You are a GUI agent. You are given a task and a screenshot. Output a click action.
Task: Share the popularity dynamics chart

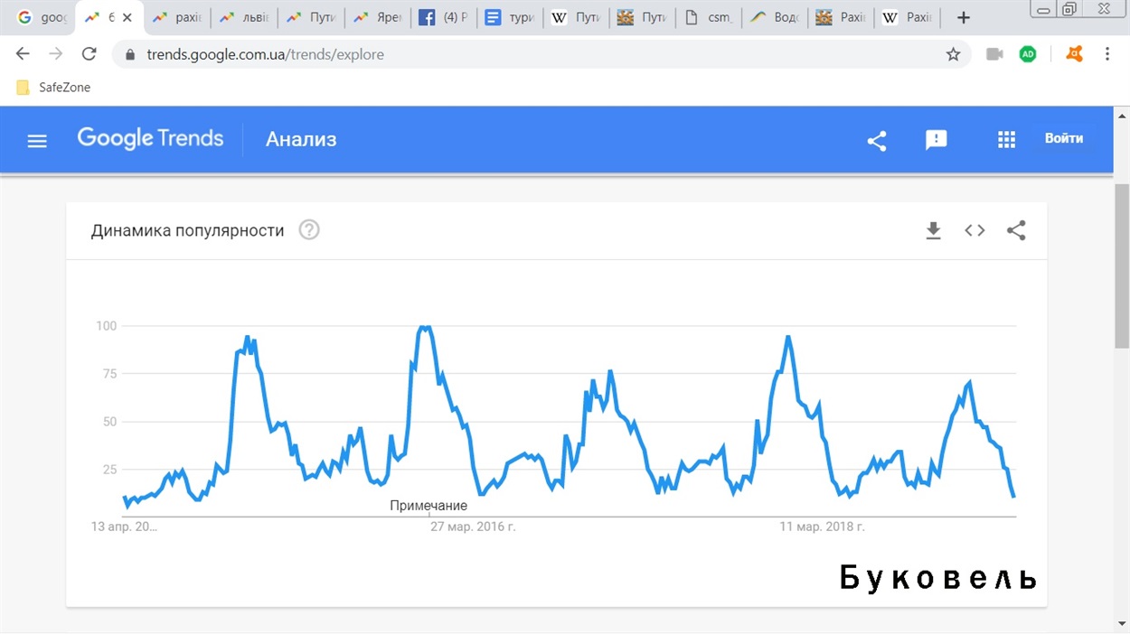click(x=1016, y=230)
